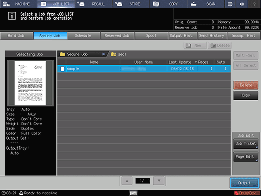Click the info icon beside the message

click(x=12, y=16)
